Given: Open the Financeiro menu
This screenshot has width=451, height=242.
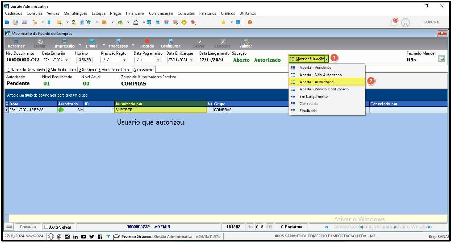Looking at the screenshot, I should pos(135,13).
